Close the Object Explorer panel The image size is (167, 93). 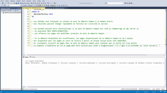(x=20, y=8)
